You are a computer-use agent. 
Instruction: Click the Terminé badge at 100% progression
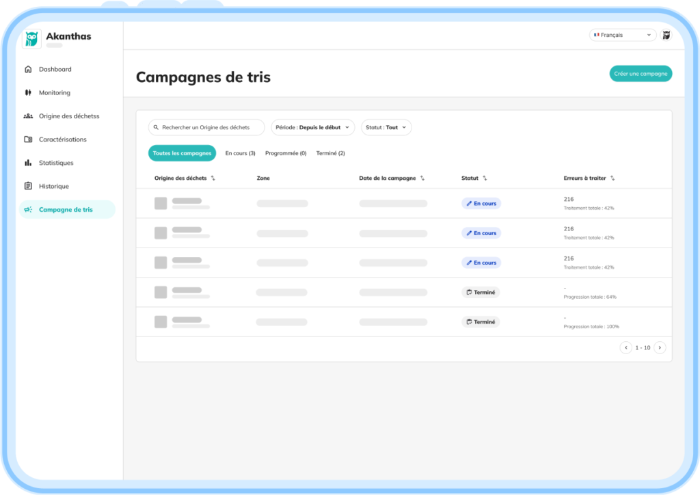[481, 322]
